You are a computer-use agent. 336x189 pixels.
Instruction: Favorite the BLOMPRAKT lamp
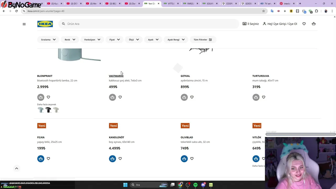[x=48, y=97]
